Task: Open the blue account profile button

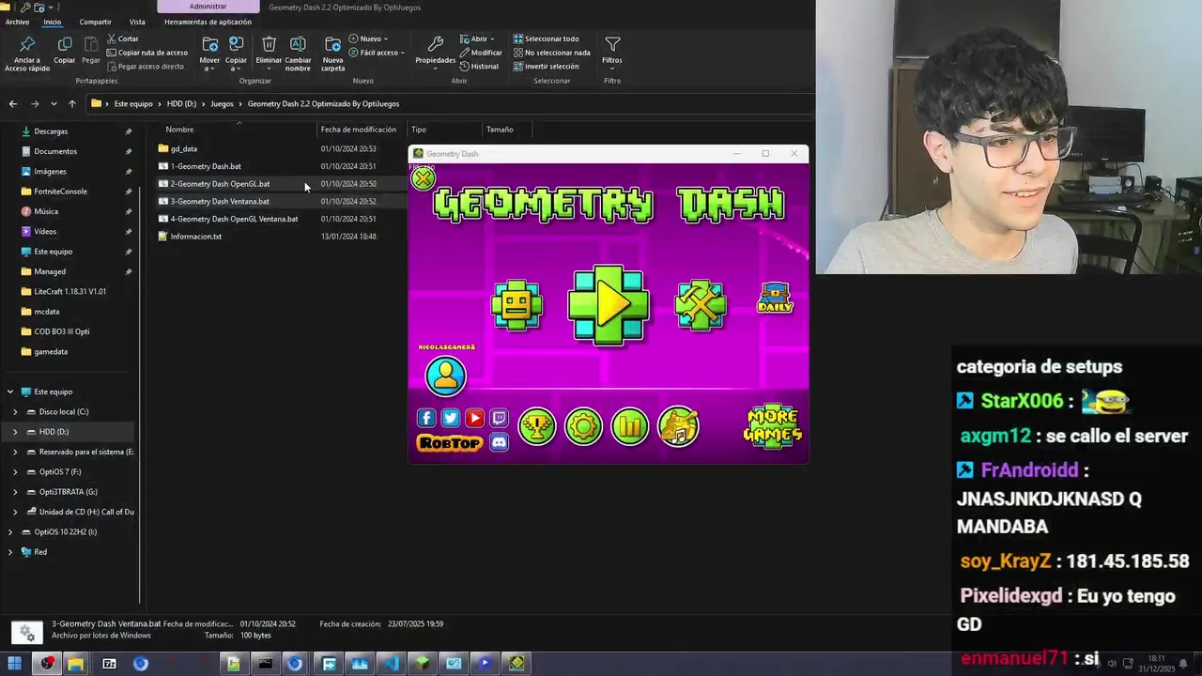Action: point(445,376)
